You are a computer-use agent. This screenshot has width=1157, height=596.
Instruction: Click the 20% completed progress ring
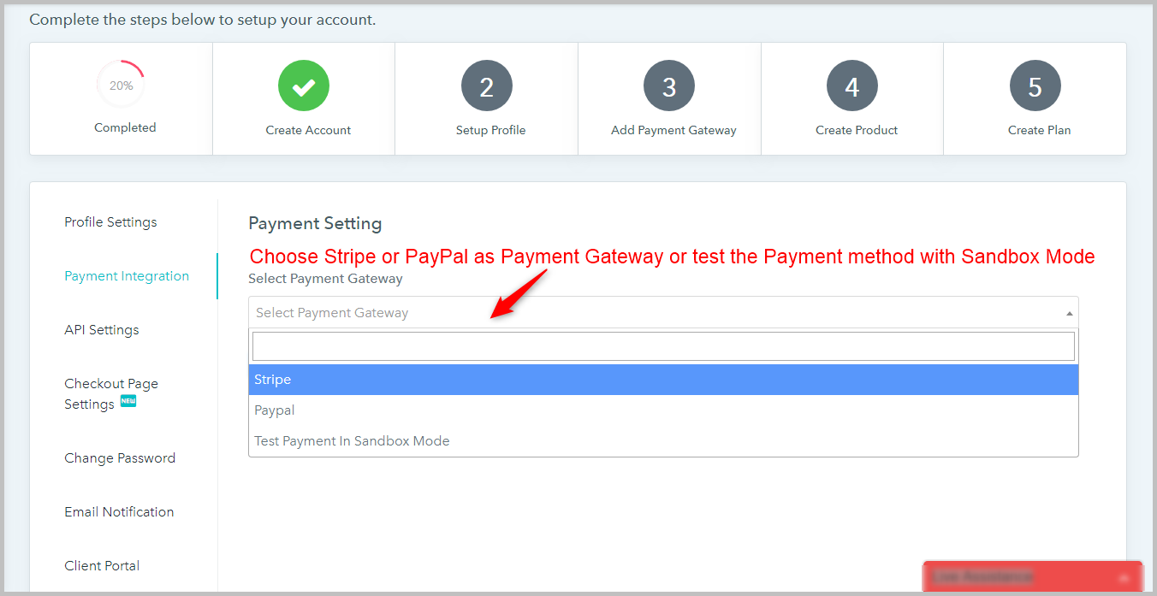click(x=121, y=85)
